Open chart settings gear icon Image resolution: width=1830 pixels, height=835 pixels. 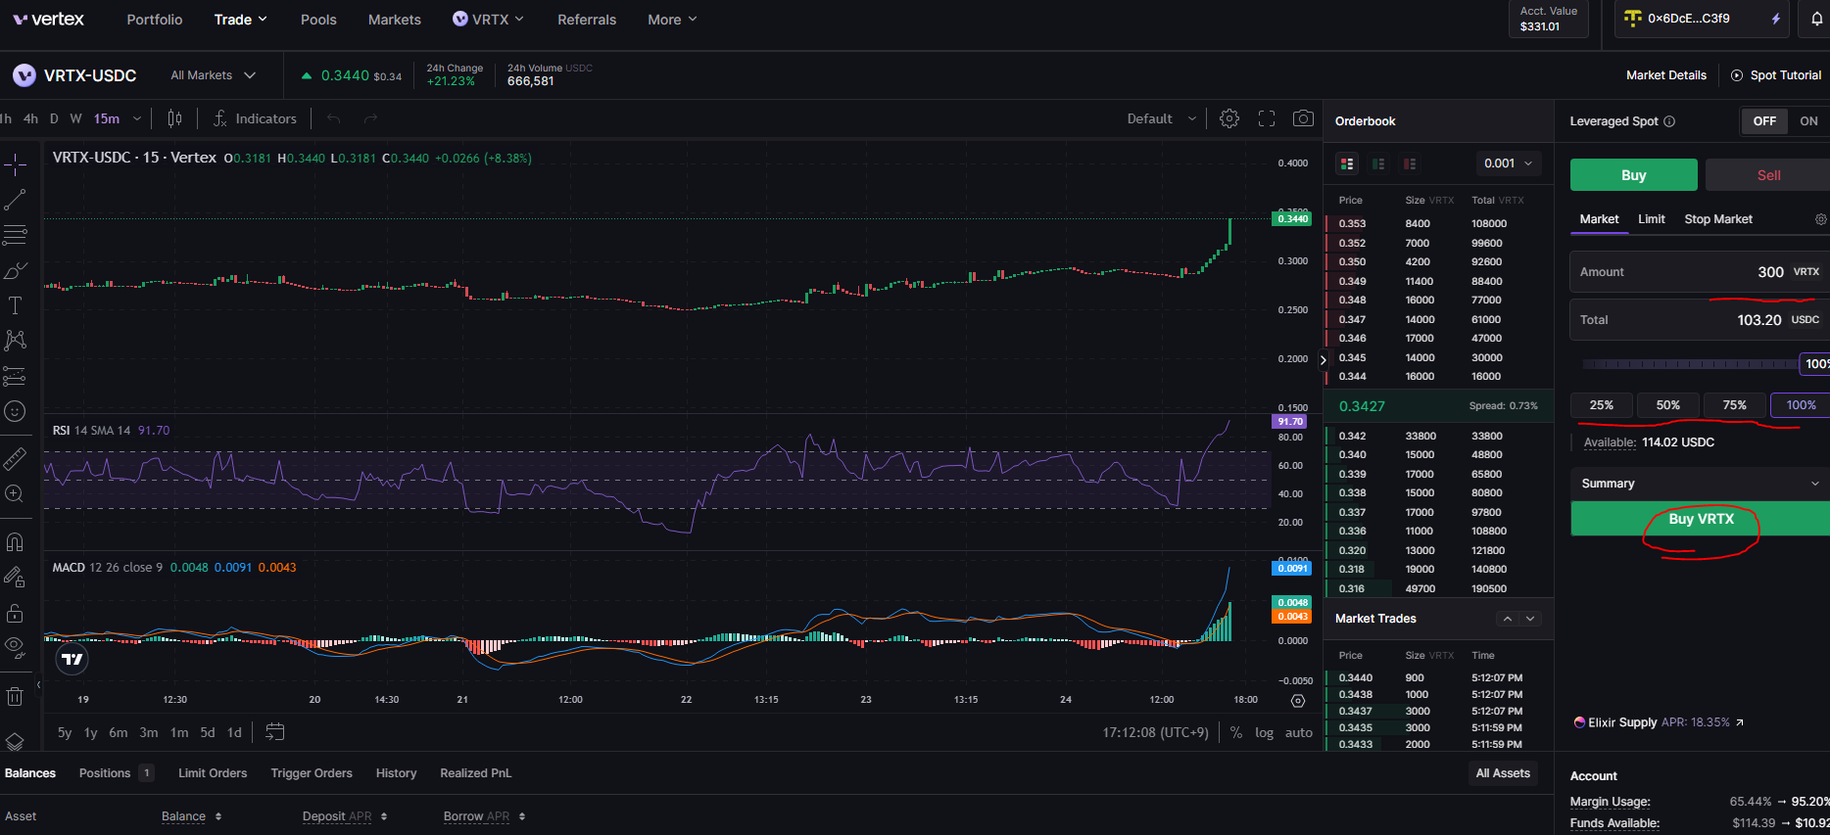coord(1229,118)
